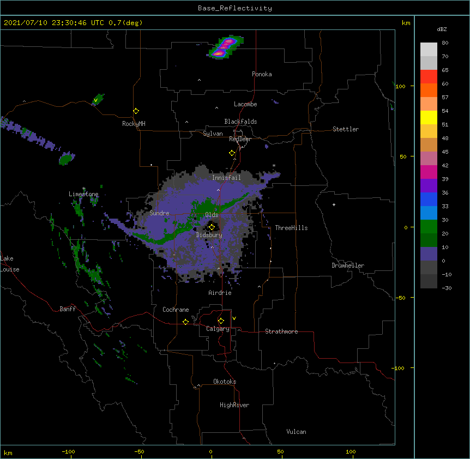Screen dimensions: 470x459
Task: Click the yellow marker above RockyMH label
Action: [x=136, y=111]
